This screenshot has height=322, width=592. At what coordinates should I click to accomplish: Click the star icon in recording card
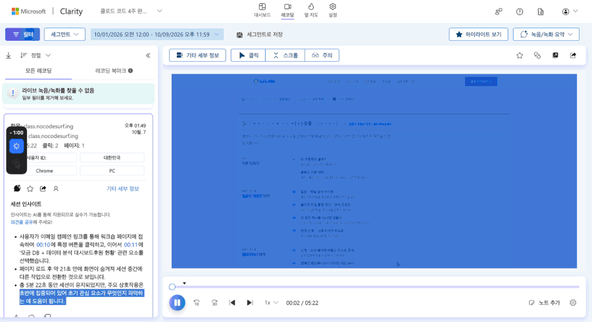[30, 189]
